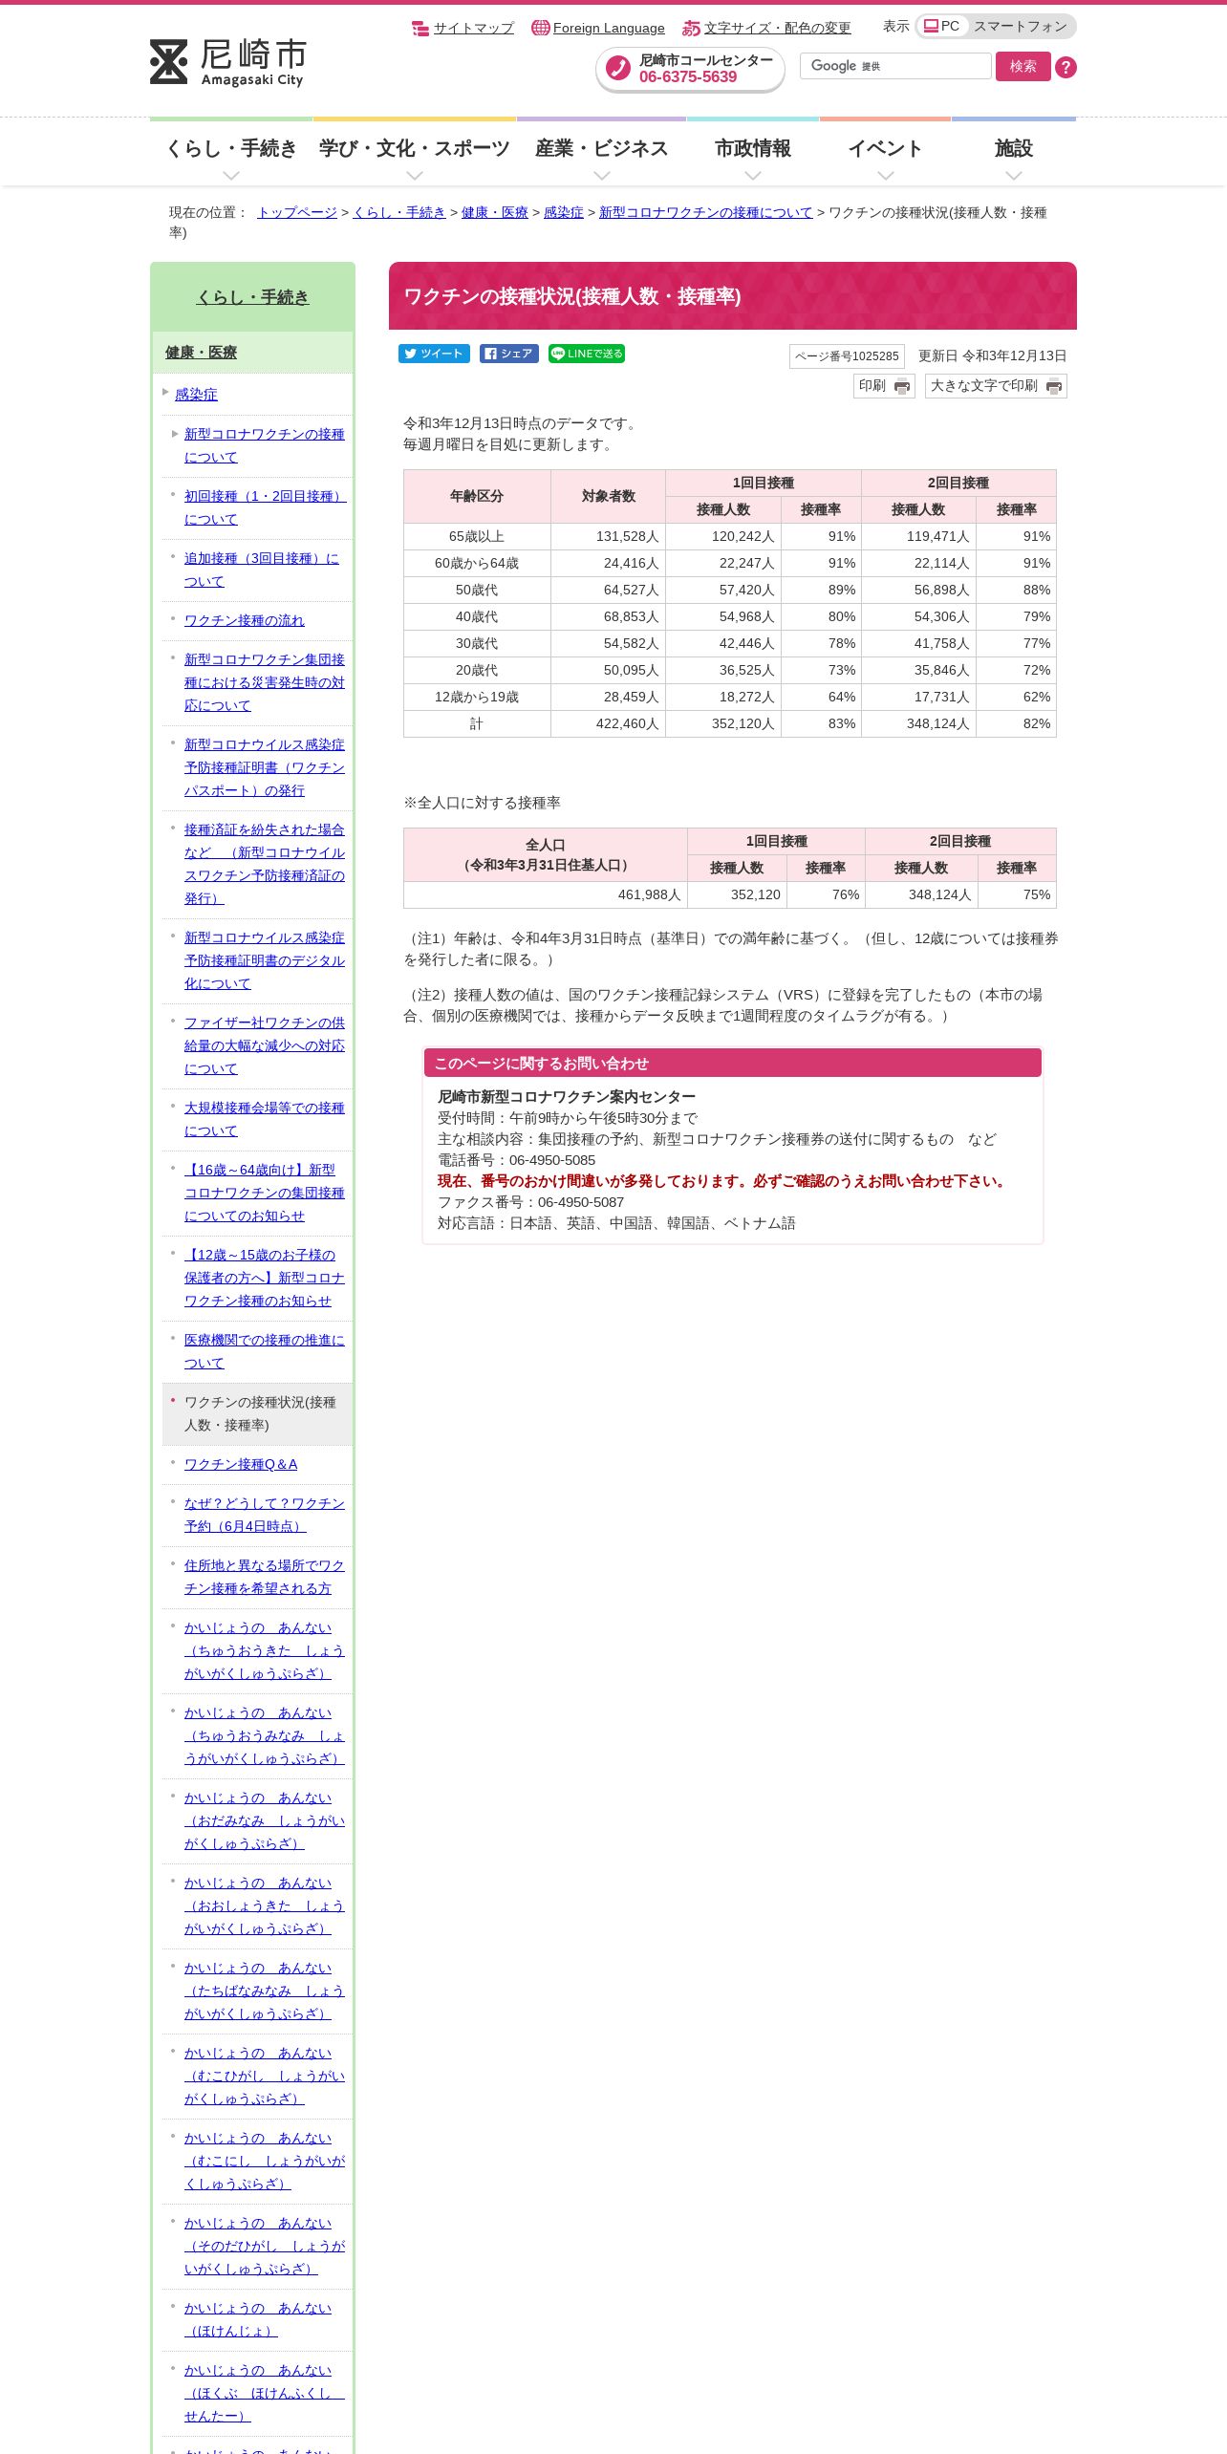
Task: Click the Google search input field
Action: tap(895, 66)
